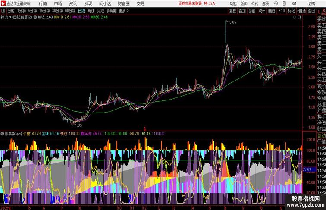Click the 2005年 label on the time axis

point(6,208)
